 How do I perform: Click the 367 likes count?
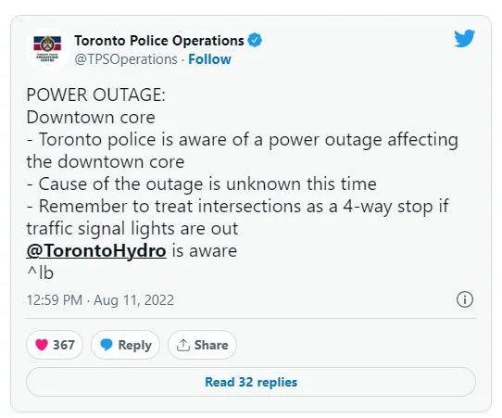click(64, 345)
